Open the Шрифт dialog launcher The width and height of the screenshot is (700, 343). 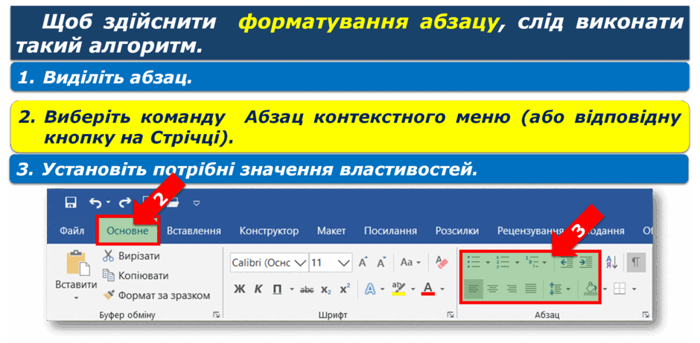pos(451,315)
